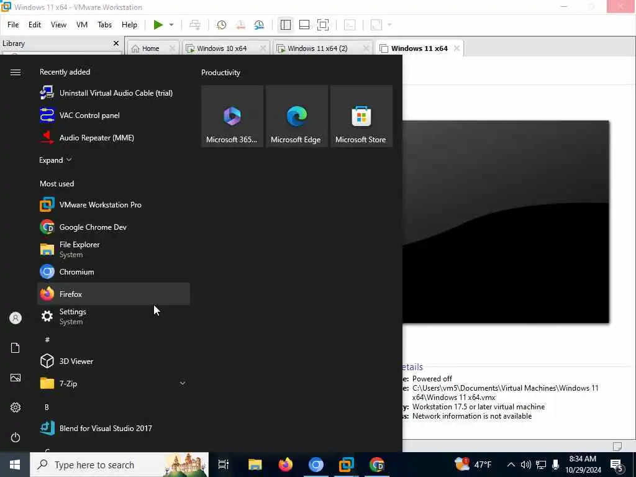The image size is (636, 477).
Task: Open the Tabs menu
Action: click(x=104, y=25)
